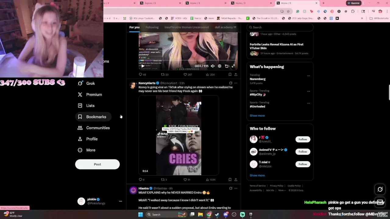Expand the More sidebar menu
The height and width of the screenshot is (219, 390).
[87, 150]
